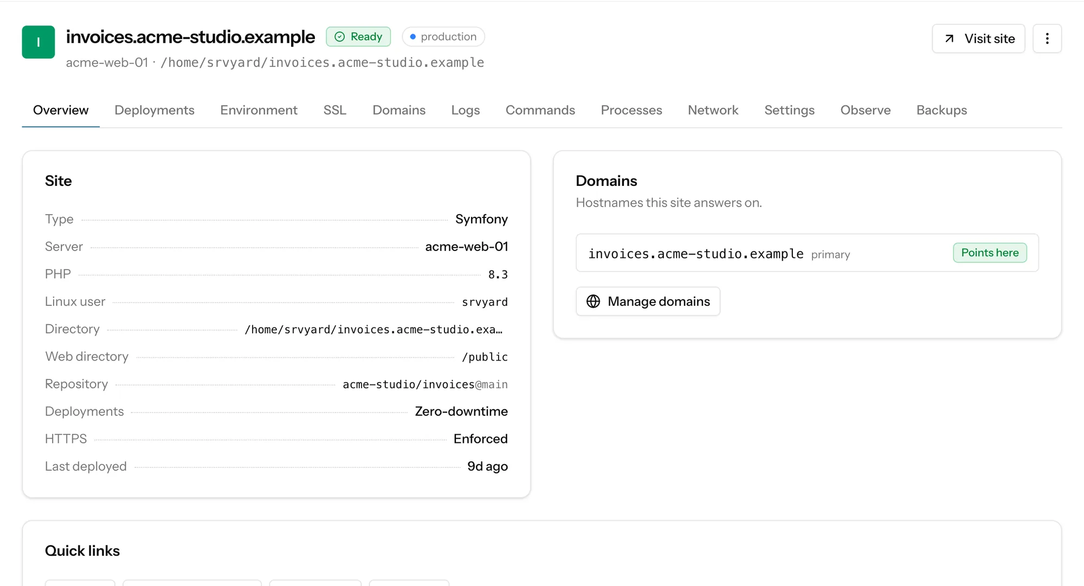The image size is (1084, 586).
Task: Click the invoices.acme-studio.example primary domain row
Action: pos(807,253)
